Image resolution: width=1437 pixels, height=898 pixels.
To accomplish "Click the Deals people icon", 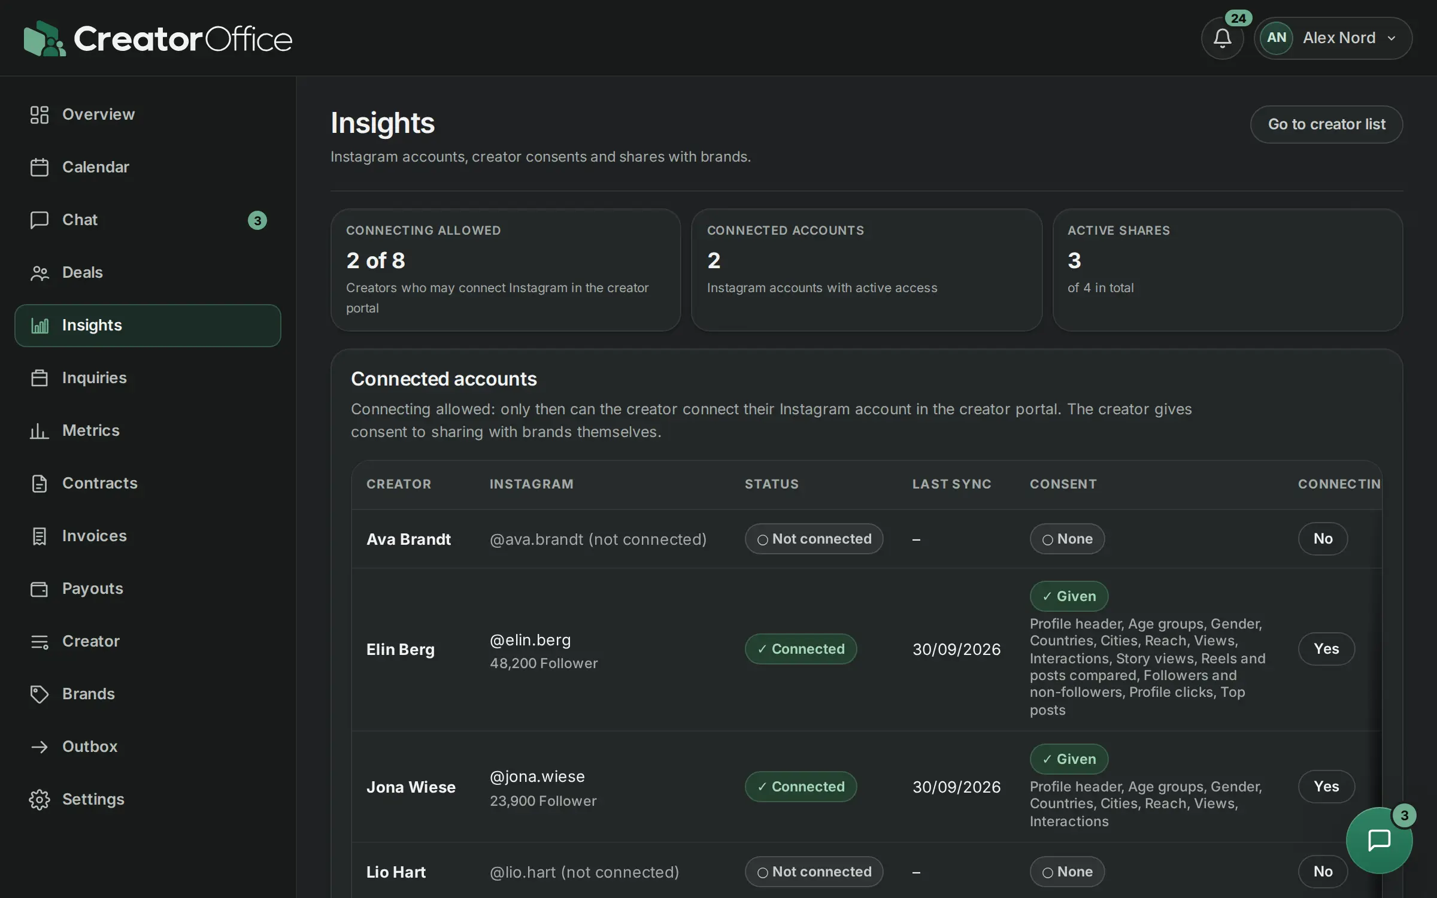I will pos(40,273).
